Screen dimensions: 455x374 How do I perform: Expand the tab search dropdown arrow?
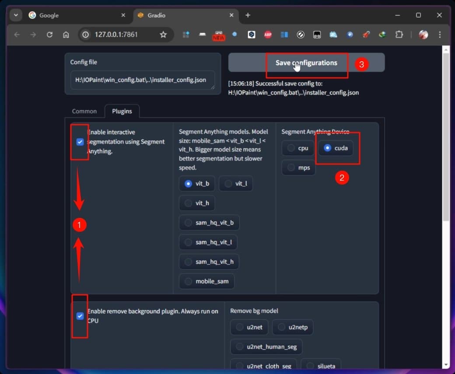click(16, 15)
